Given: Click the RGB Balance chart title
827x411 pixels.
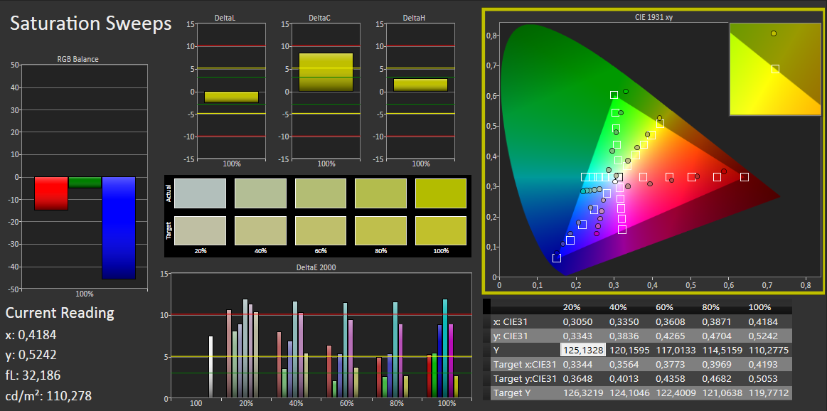Looking at the screenshot, I should tap(78, 59).
